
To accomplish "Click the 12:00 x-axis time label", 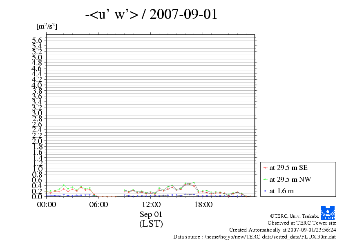I will point(151,204).
